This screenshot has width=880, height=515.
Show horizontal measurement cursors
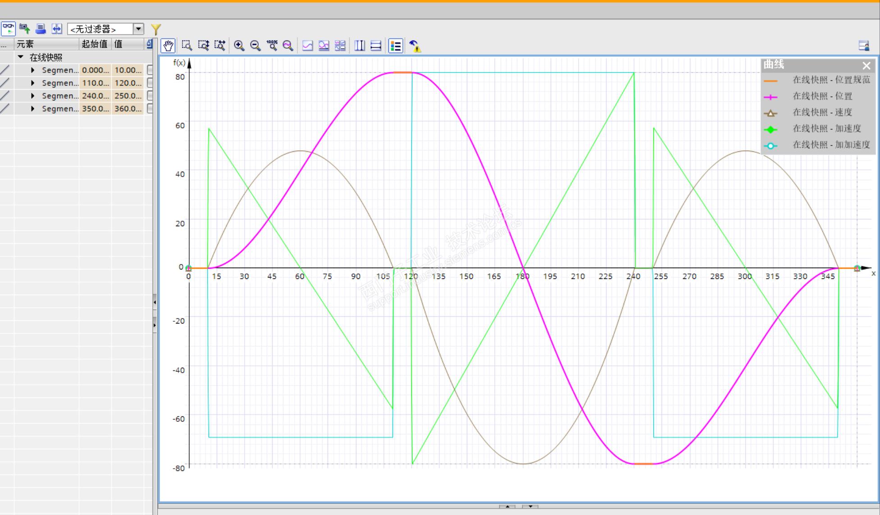pos(376,46)
